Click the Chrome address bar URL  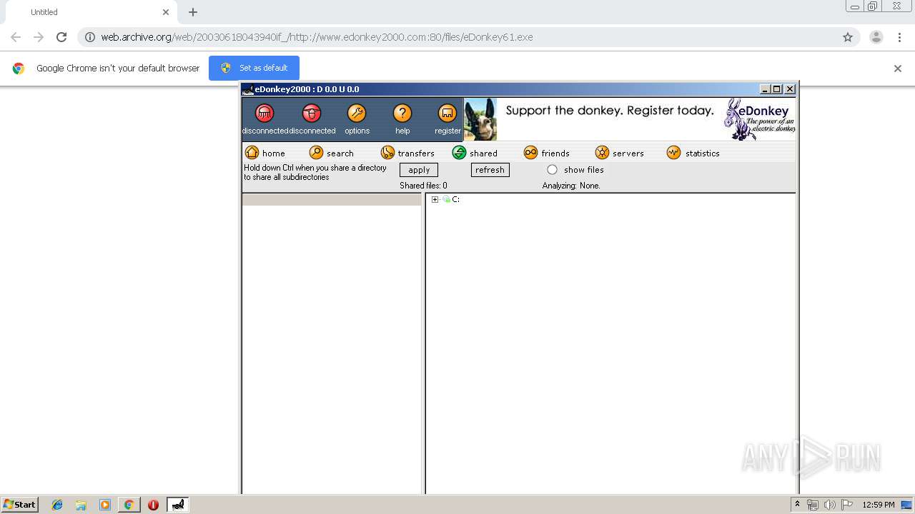click(317, 37)
